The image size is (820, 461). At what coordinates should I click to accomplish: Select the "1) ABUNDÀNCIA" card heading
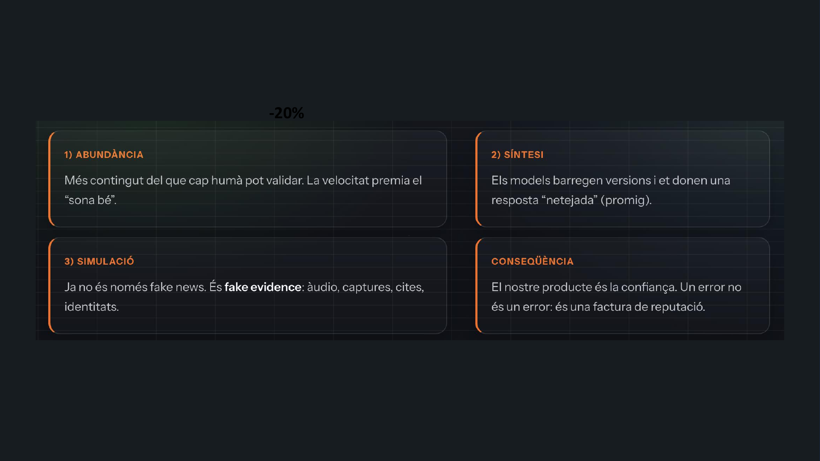pos(104,155)
